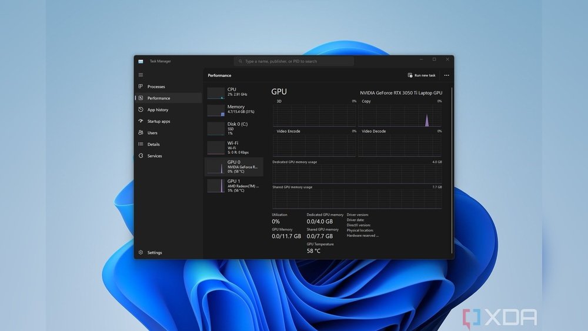
Task: Click the Services gear-puzzle icon
Action: pos(141,156)
